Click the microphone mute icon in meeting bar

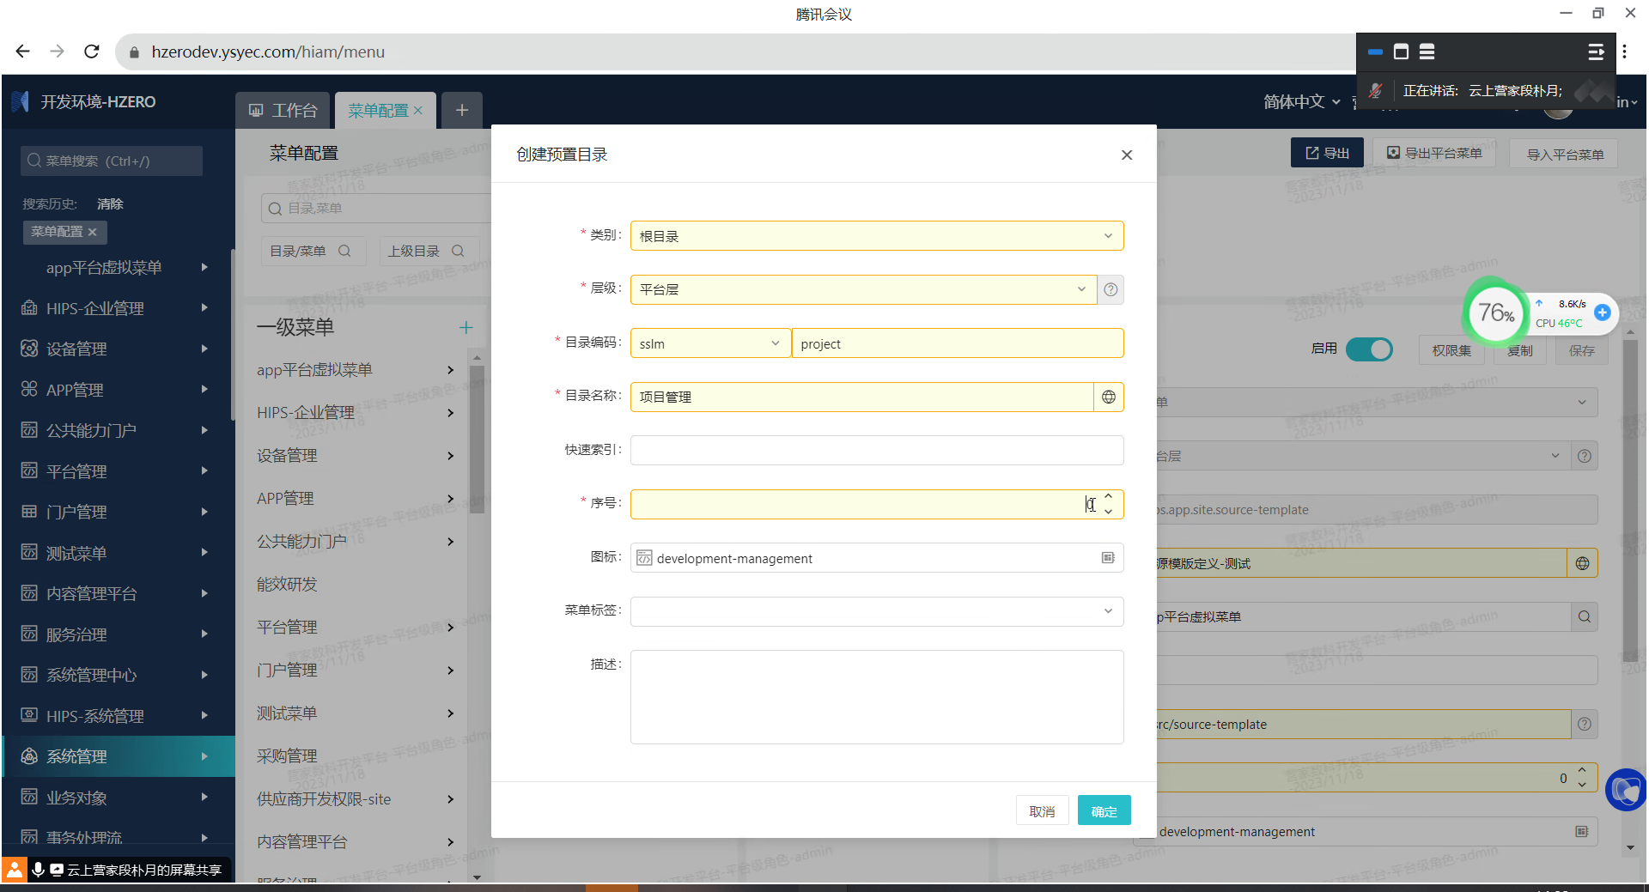click(1375, 90)
